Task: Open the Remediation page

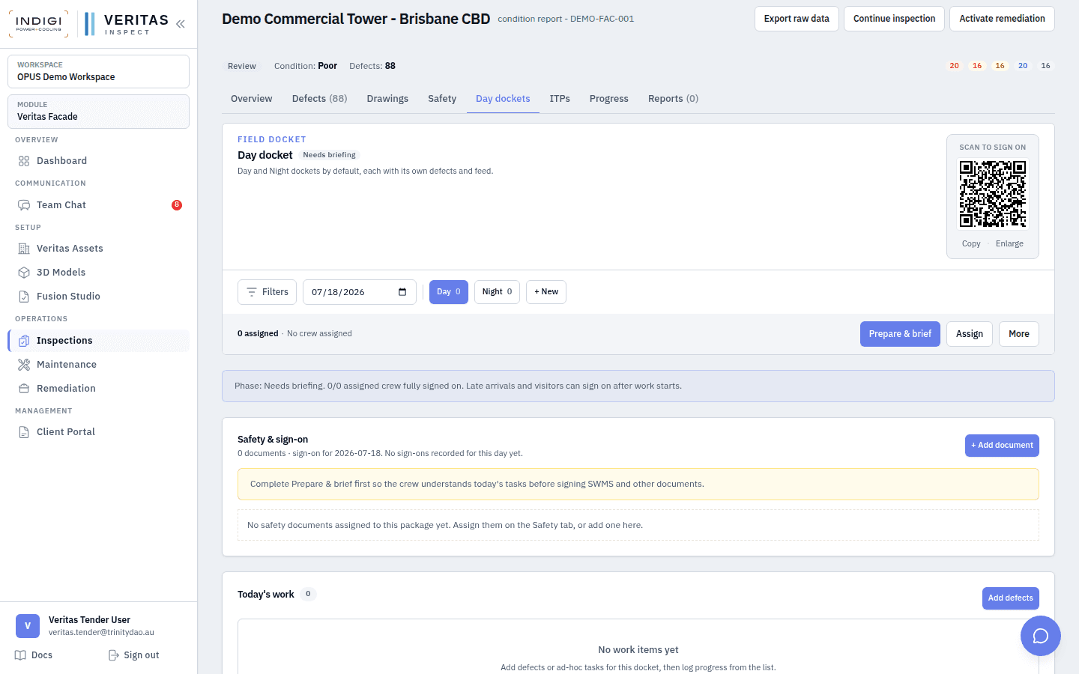Action: [x=98, y=389]
